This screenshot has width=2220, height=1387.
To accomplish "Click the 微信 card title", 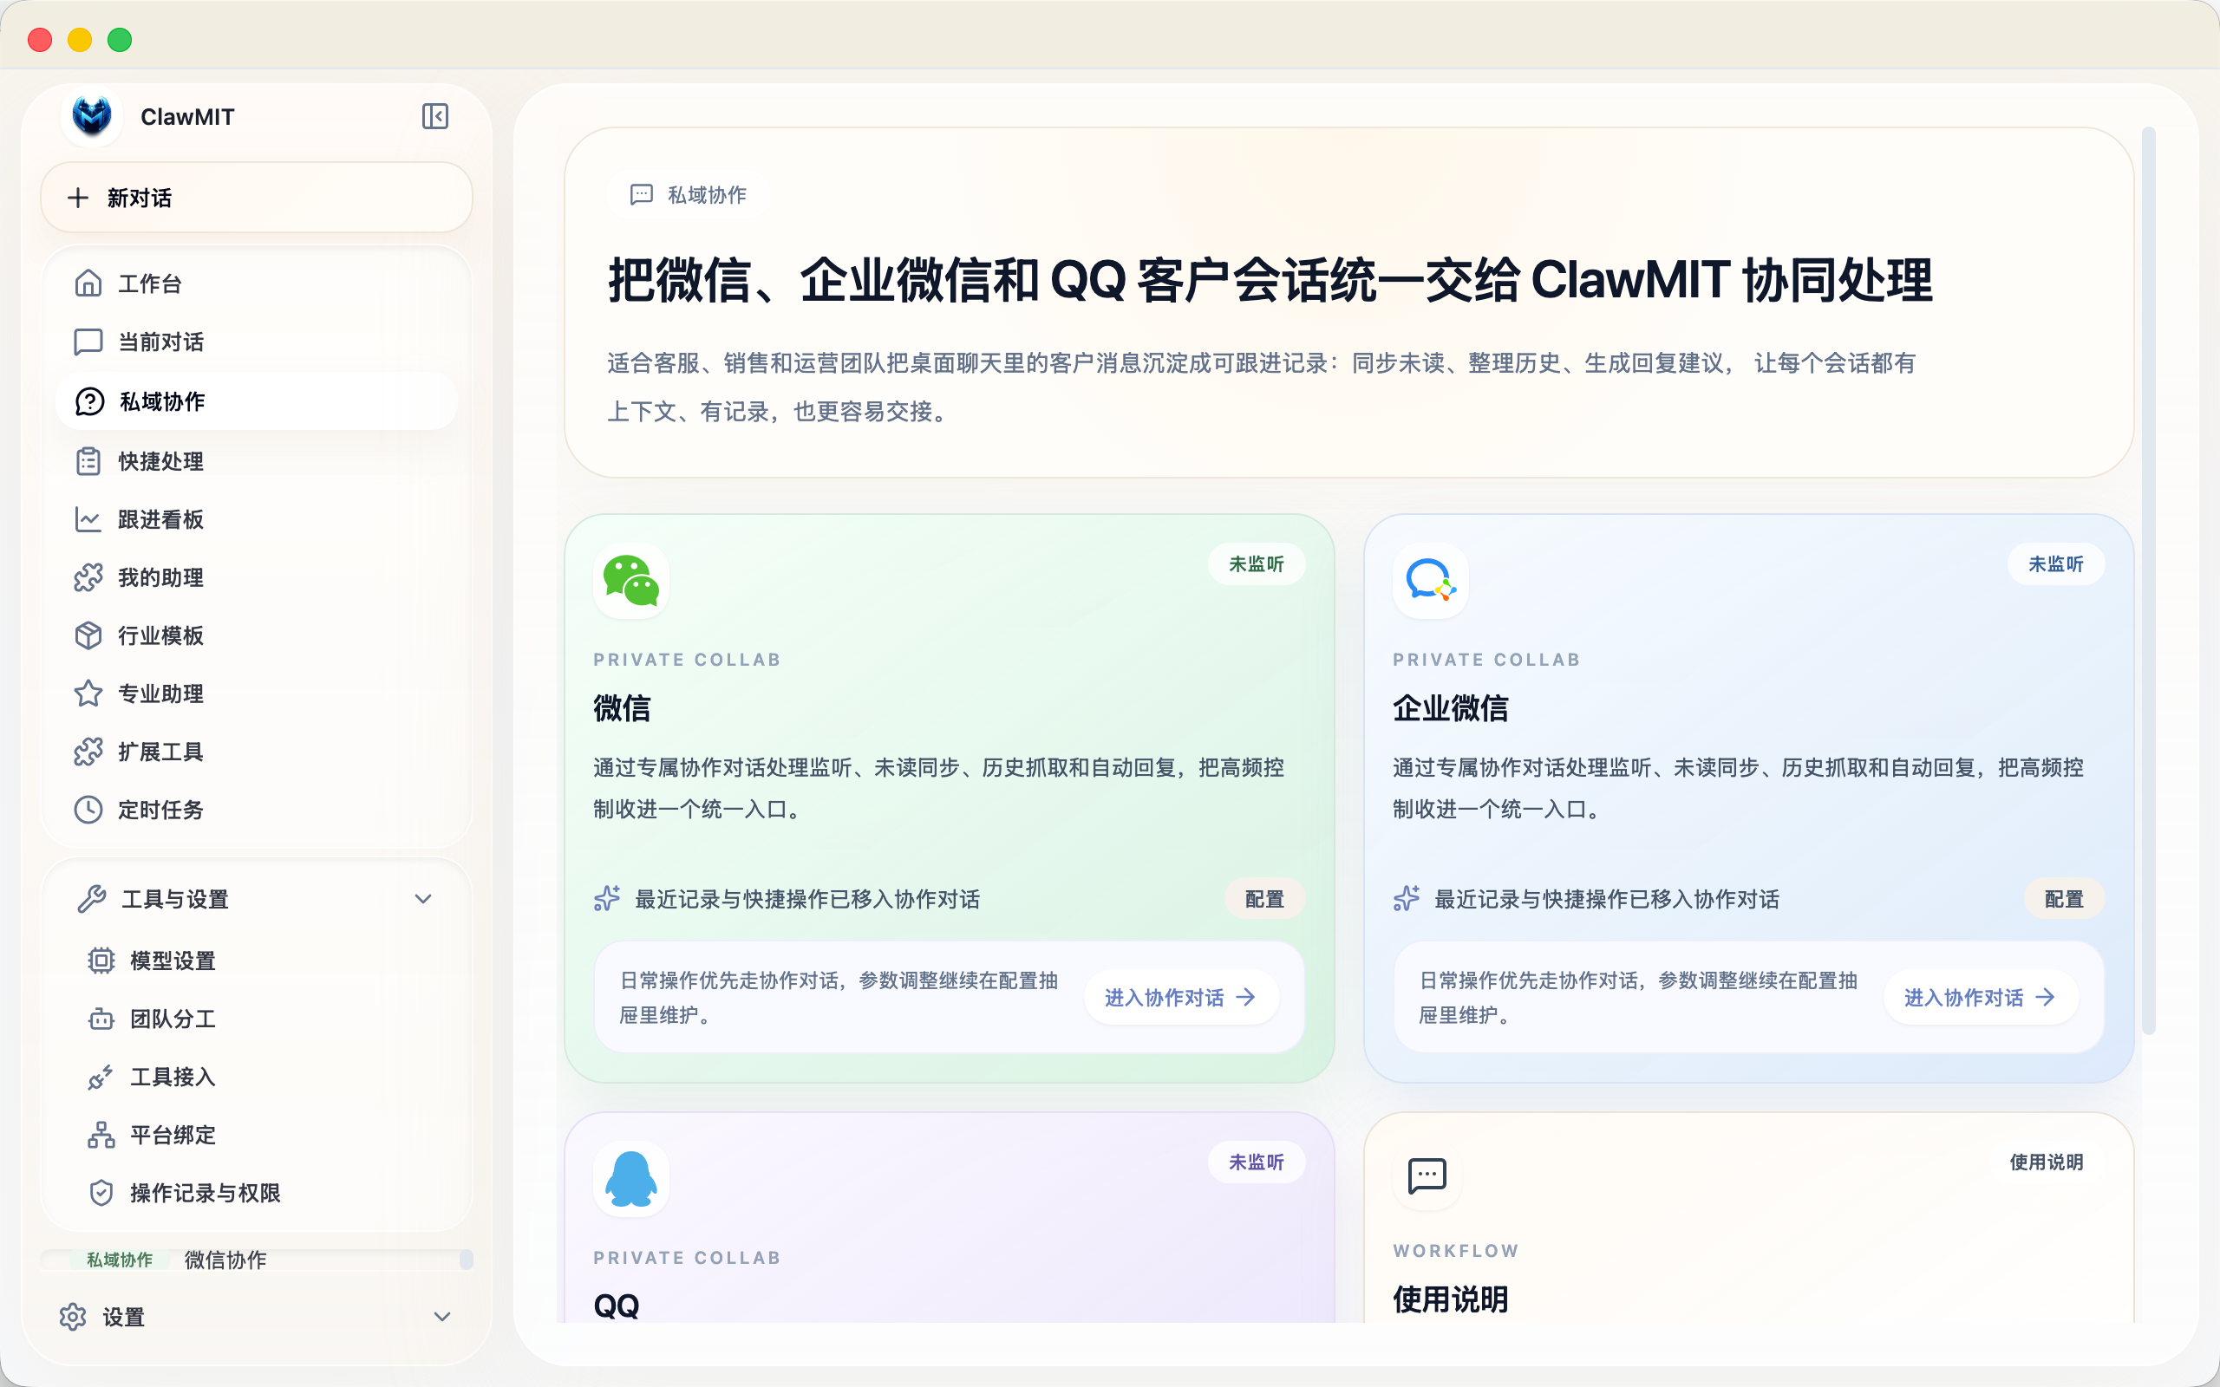I will (x=622, y=708).
